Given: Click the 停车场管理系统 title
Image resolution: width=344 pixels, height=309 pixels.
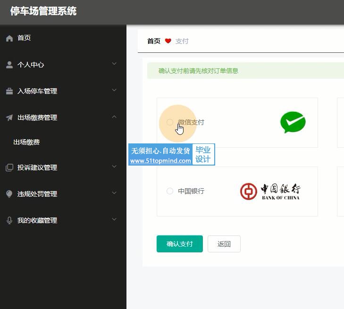Looking at the screenshot, I should [x=43, y=11].
